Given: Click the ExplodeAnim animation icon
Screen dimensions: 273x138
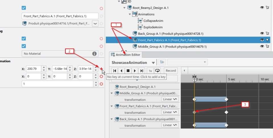Looking at the screenshot, I should tap(140, 27).
